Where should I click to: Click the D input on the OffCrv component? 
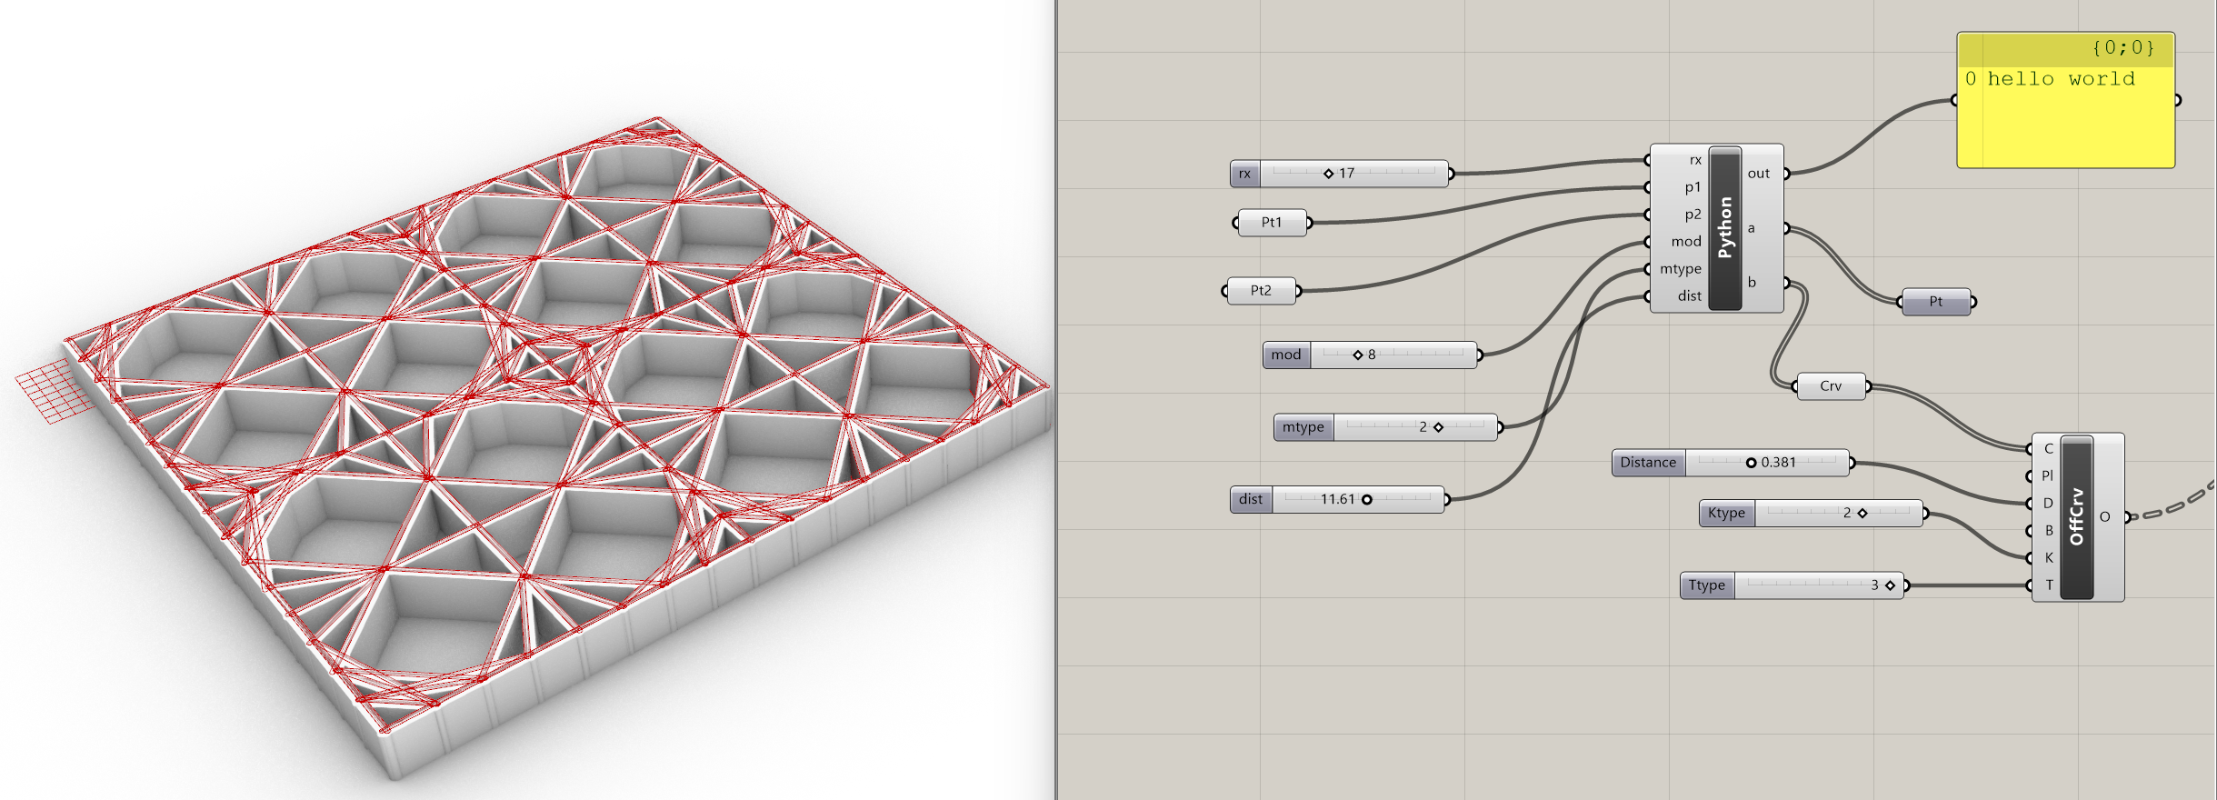[x=2048, y=504]
